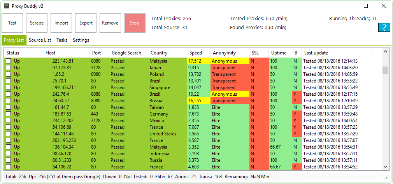Switch to the Source List tab

pos(40,40)
